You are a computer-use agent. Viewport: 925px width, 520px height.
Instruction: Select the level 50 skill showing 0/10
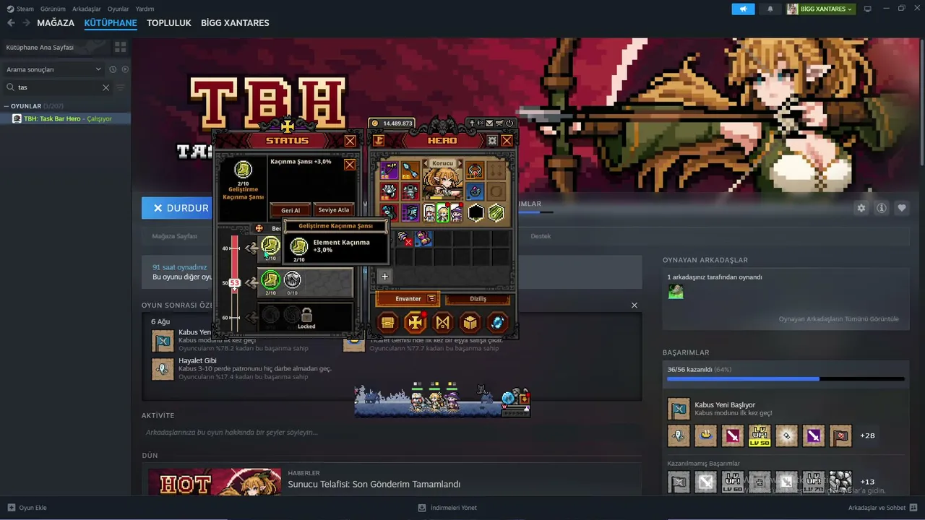[292, 279]
